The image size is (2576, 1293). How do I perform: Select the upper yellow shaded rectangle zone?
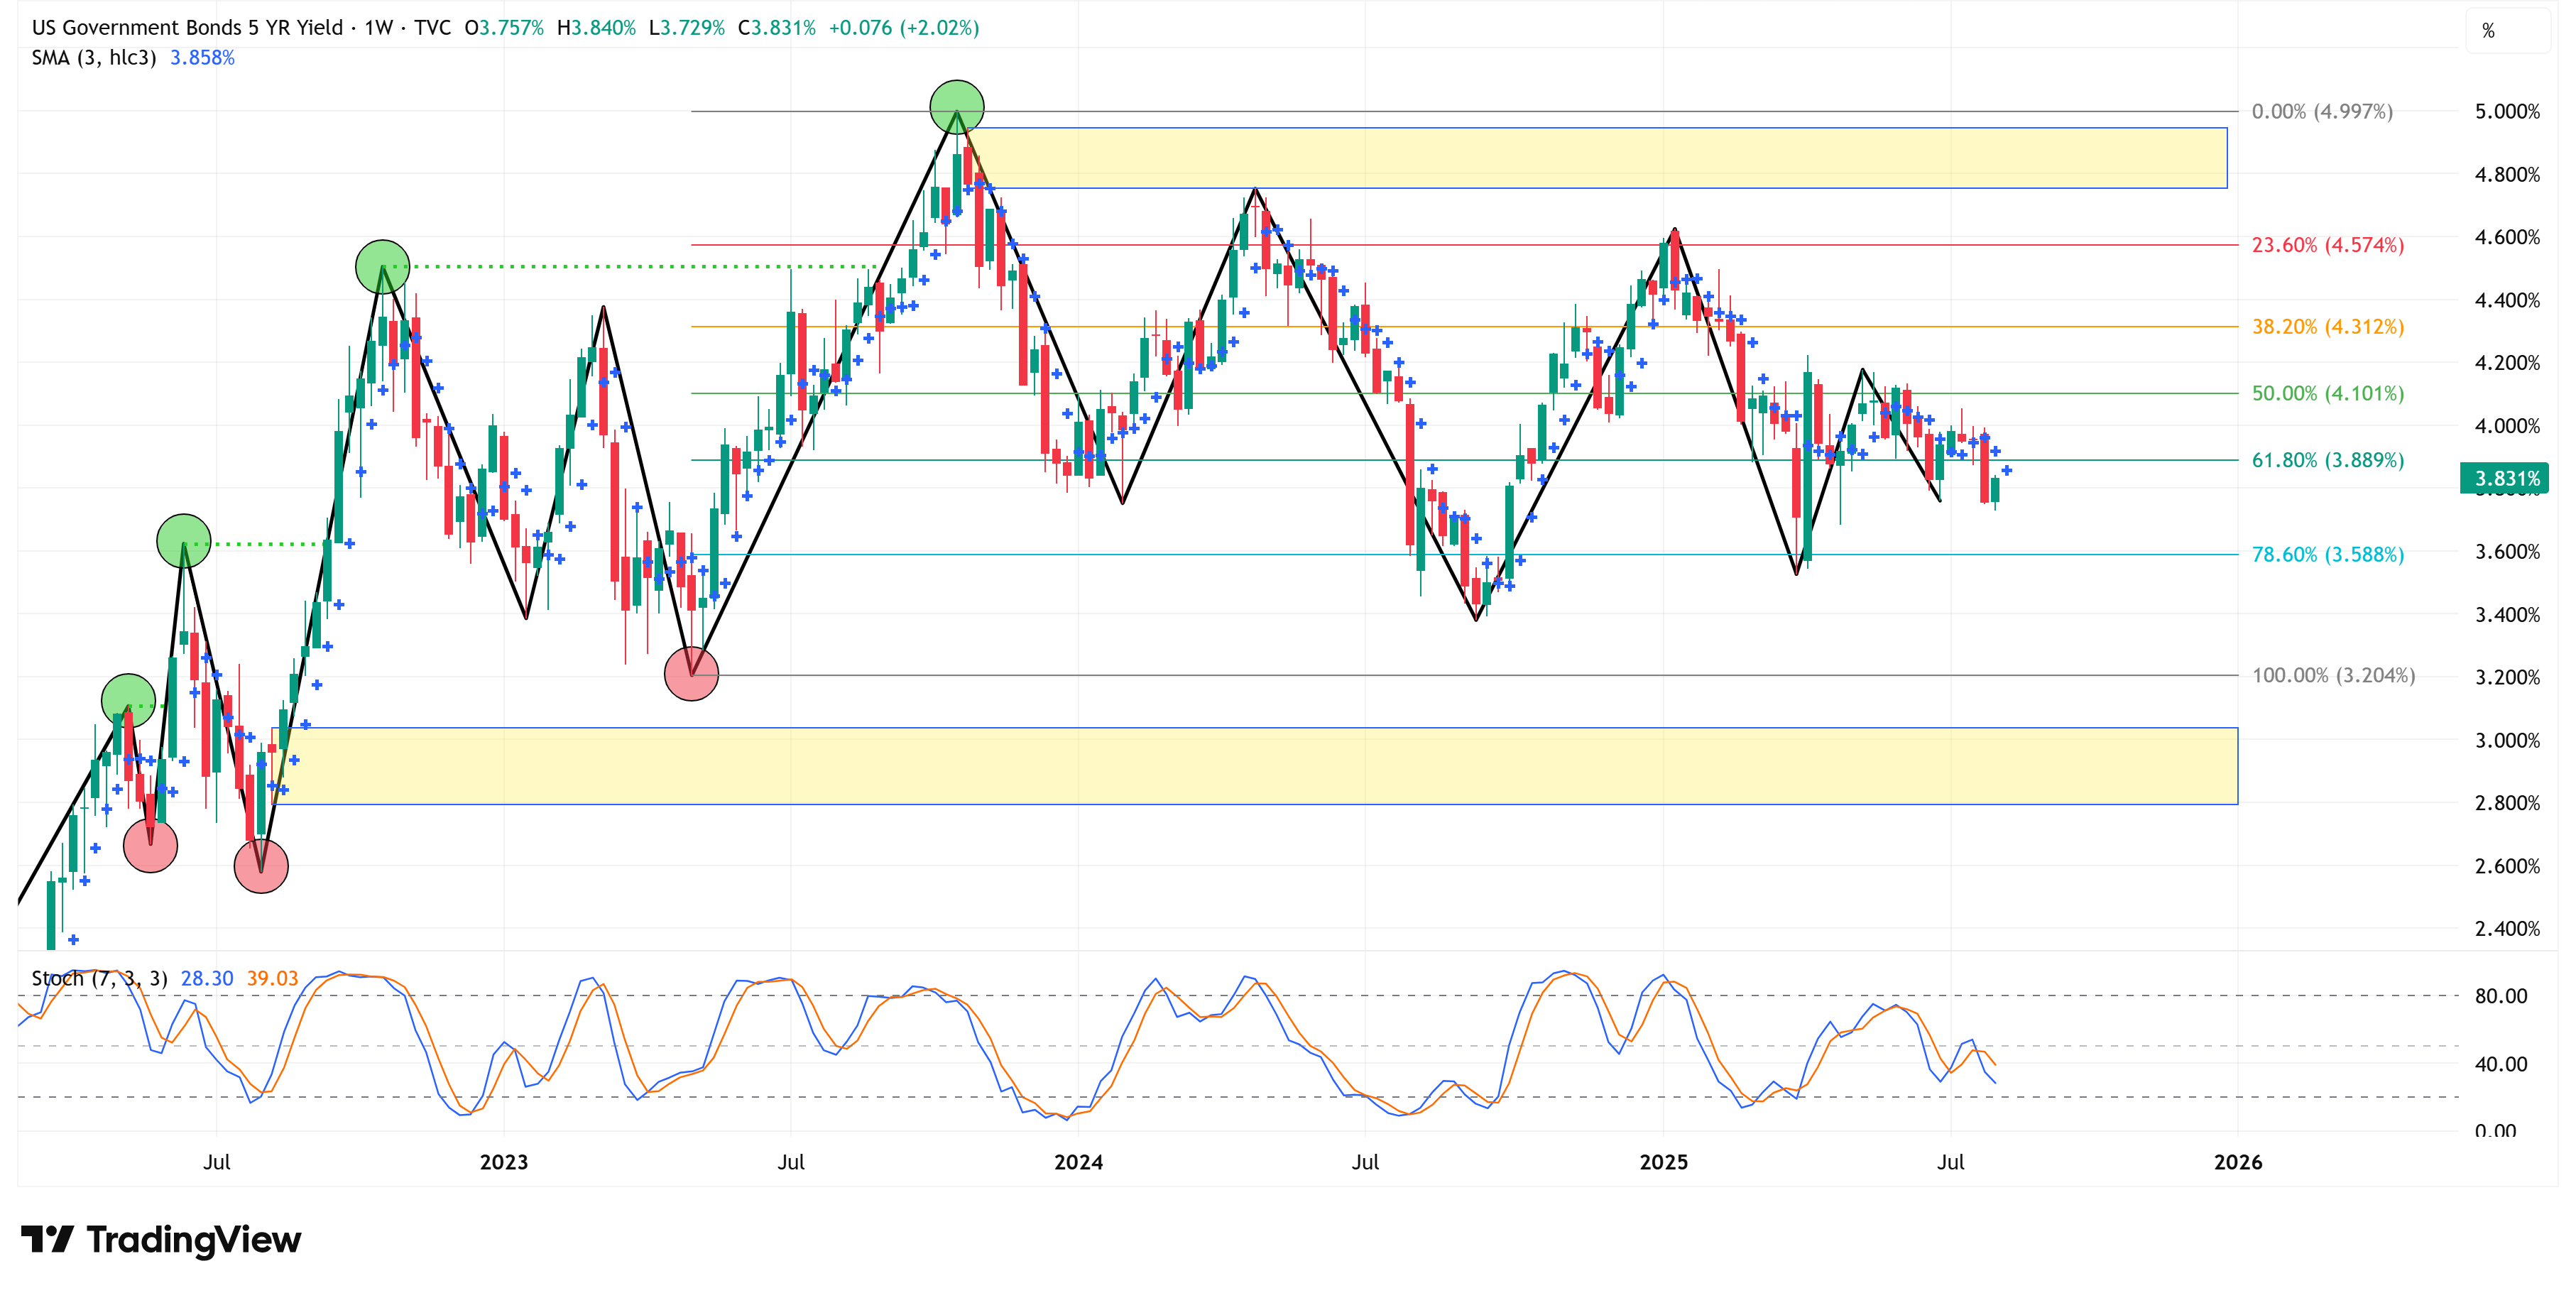(x=1600, y=158)
